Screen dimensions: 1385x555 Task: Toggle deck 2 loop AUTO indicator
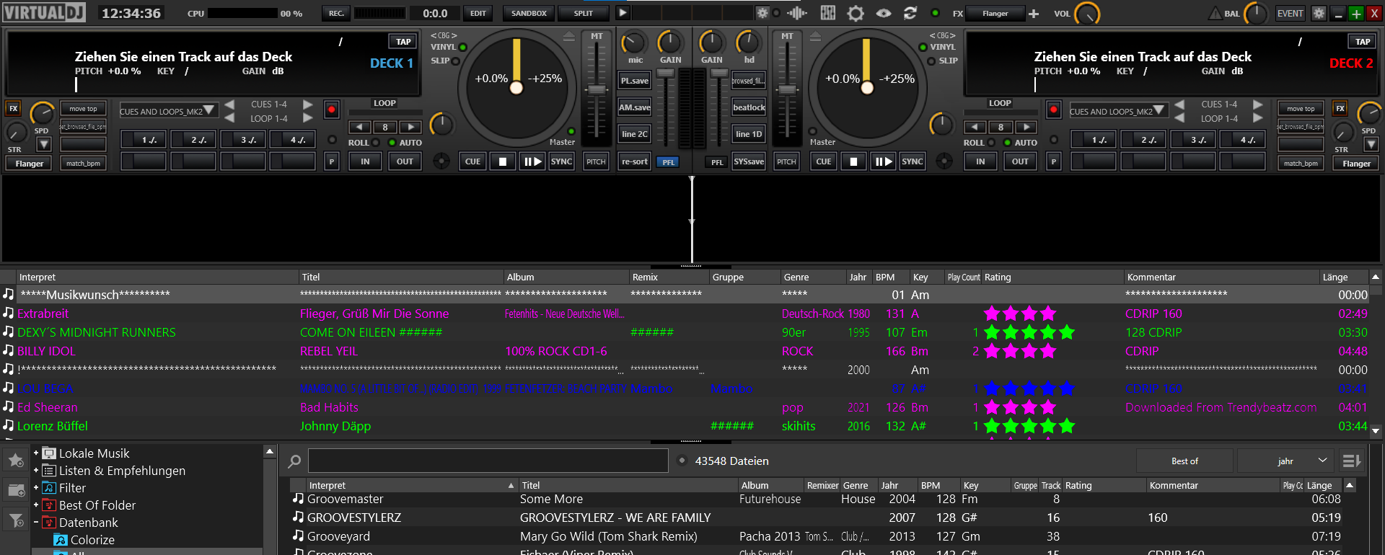pos(1007,143)
